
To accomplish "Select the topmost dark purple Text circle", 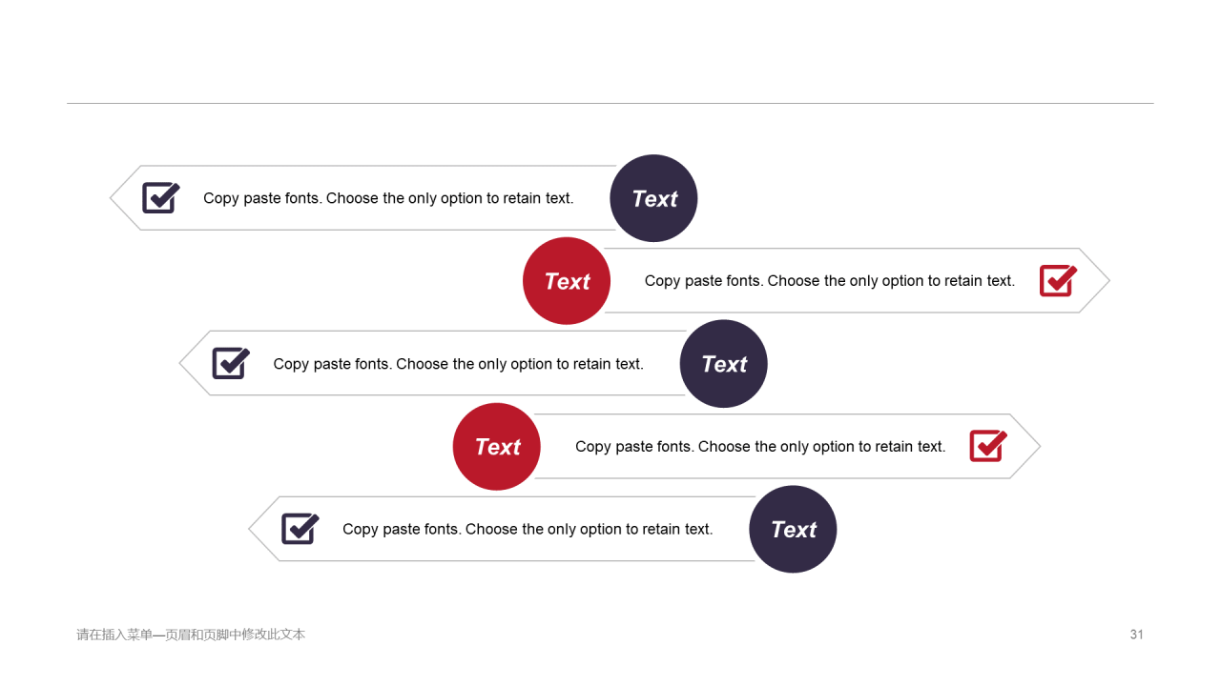I will (x=653, y=198).
